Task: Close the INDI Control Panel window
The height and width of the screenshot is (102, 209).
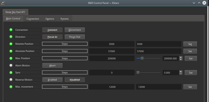Action: pyautogui.click(x=204, y=3)
